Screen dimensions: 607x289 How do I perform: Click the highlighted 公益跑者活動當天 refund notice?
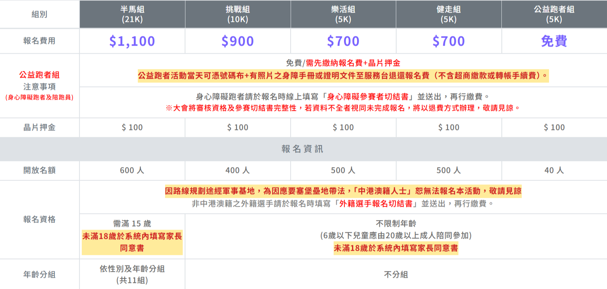pyautogui.click(x=343, y=76)
